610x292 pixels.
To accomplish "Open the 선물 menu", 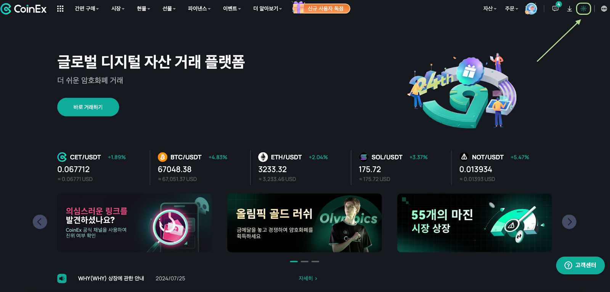I will (x=169, y=9).
